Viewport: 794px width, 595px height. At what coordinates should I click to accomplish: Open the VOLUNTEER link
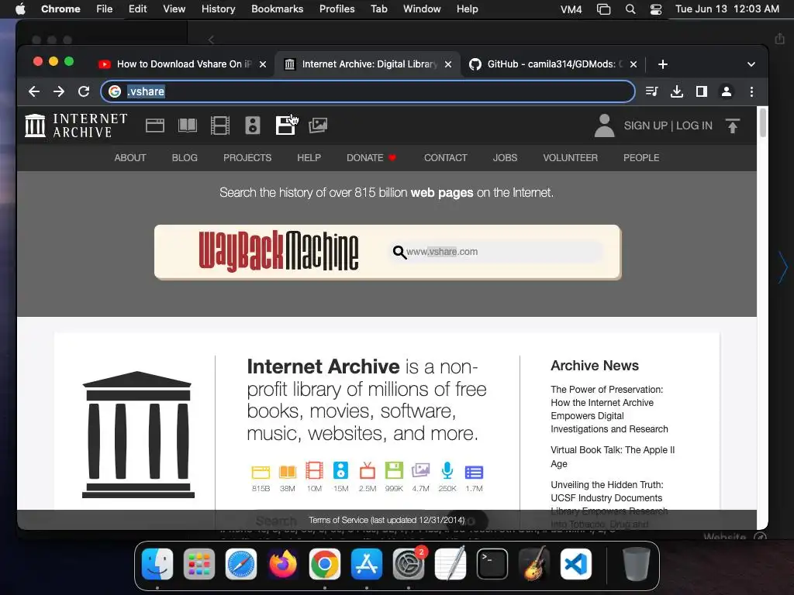point(570,158)
